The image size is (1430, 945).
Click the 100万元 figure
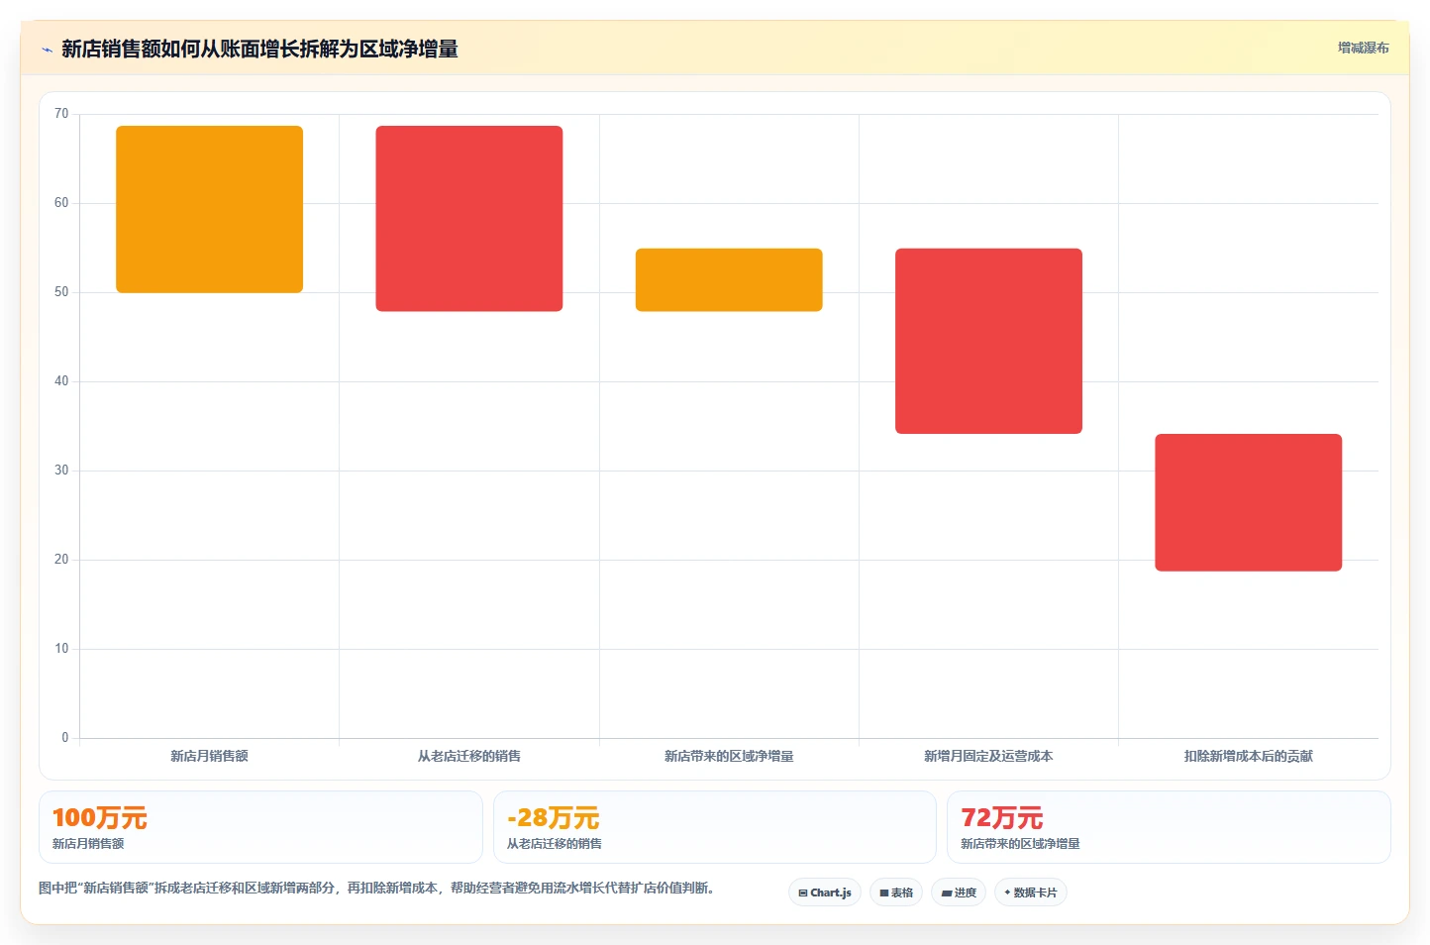point(99,818)
